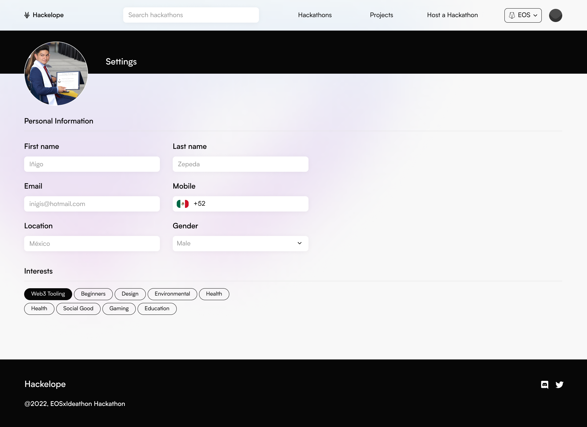Click the Mexico flag country selector
This screenshot has height=427, width=587.
[x=183, y=204]
